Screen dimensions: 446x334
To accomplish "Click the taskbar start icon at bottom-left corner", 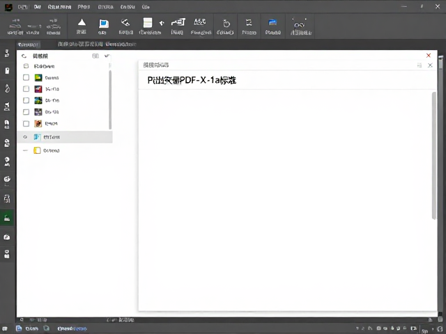I will click(x=5, y=328).
